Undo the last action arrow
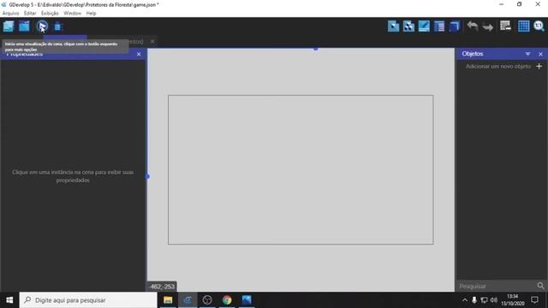The height and width of the screenshot is (308, 548). click(x=473, y=27)
